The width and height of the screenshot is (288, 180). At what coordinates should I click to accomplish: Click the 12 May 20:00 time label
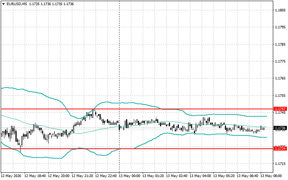click(x=59, y=176)
